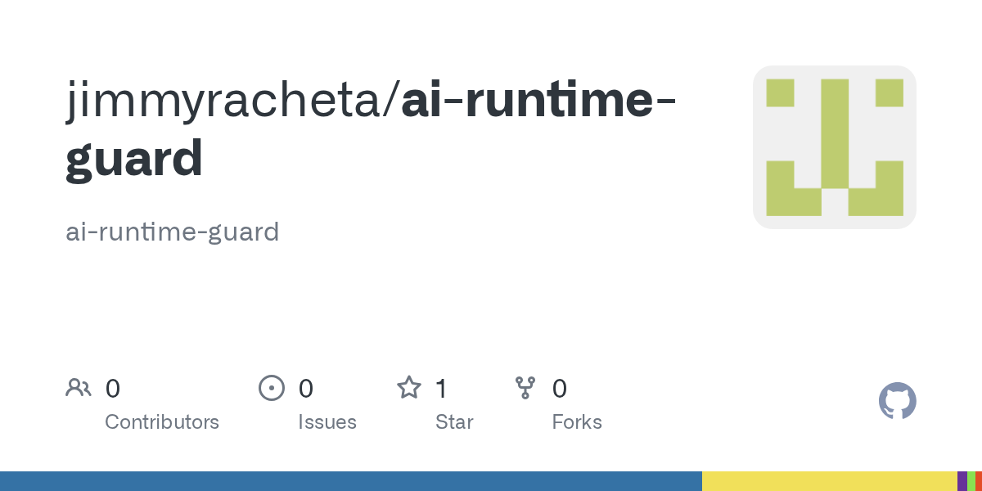Click the yellow language bar segment
The image size is (982, 491).
pyautogui.click(x=829, y=481)
